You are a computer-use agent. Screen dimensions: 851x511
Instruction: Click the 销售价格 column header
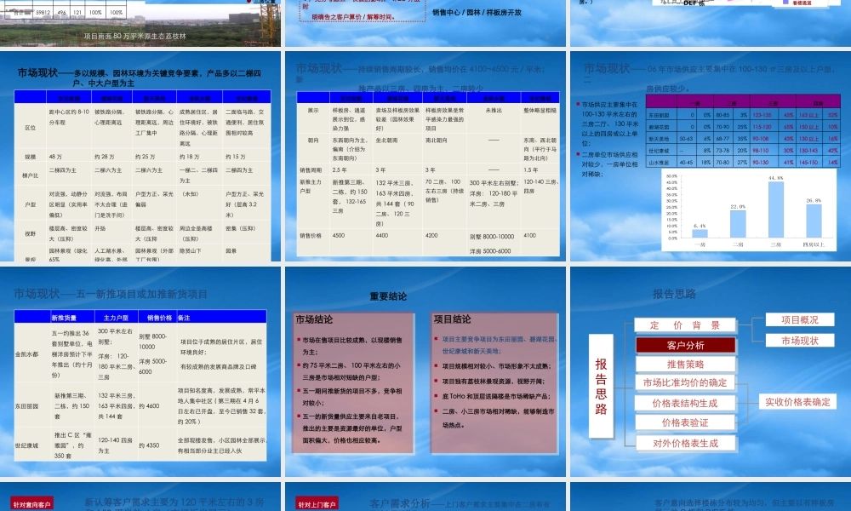pyautogui.click(x=160, y=318)
